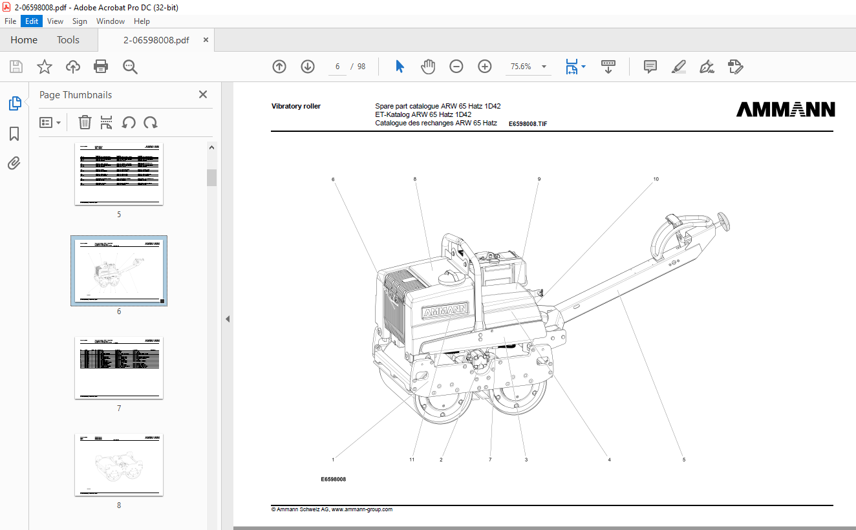Viewport: 856px width, 530px height.
Task: Select the page 8 thumbnail
Action: [x=119, y=465]
